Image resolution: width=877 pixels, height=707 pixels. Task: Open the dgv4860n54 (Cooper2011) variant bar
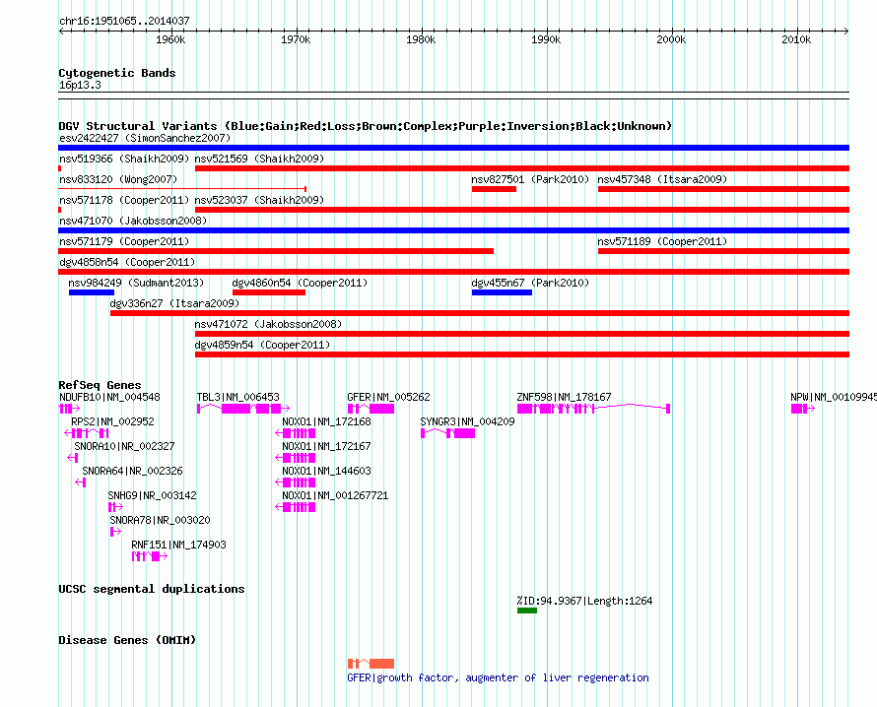coord(269,292)
